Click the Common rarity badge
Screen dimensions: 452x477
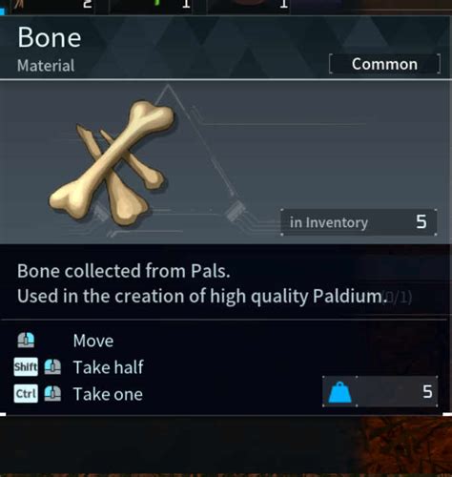[x=384, y=64]
